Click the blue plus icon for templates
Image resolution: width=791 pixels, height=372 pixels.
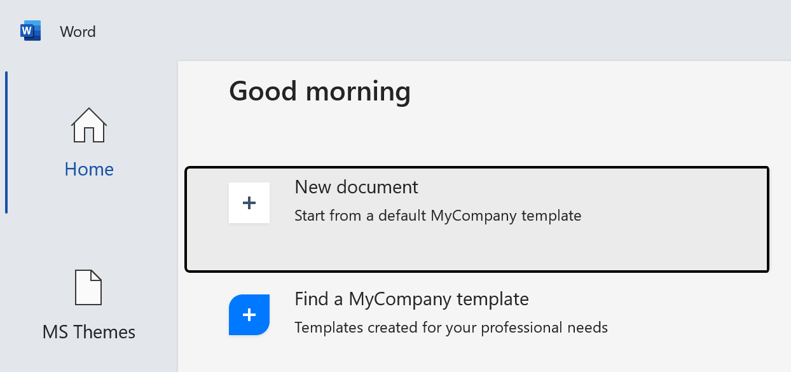pyautogui.click(x=249, y=314)
